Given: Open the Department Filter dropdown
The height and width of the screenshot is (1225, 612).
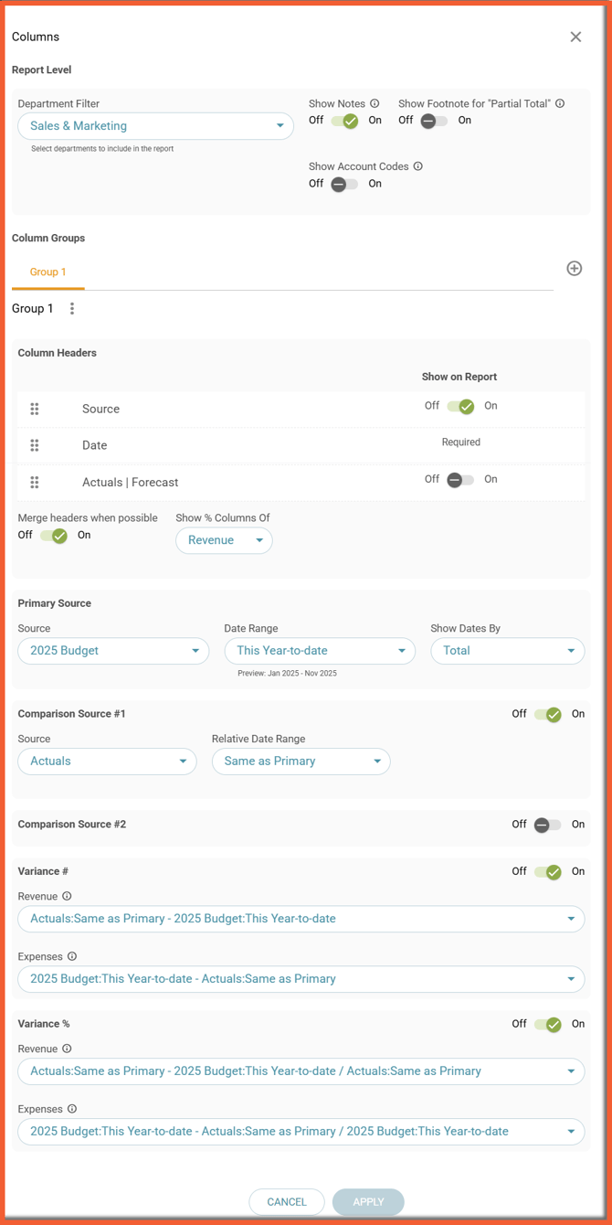Looking at the screenshot, I should pyautogui.click(x=155, y=126).
